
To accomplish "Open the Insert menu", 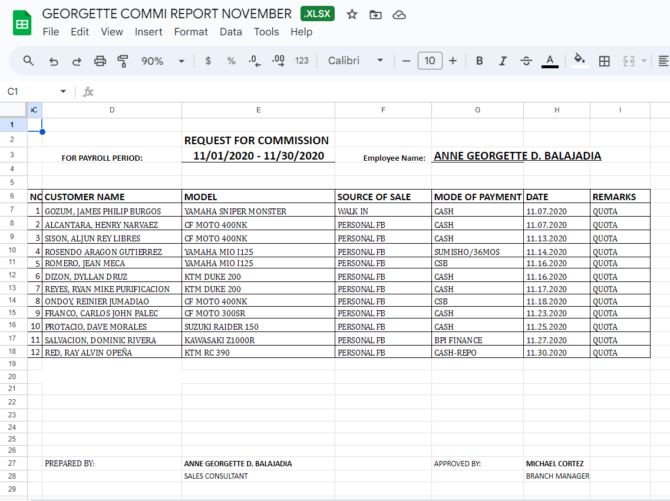I will coord(148,32).
